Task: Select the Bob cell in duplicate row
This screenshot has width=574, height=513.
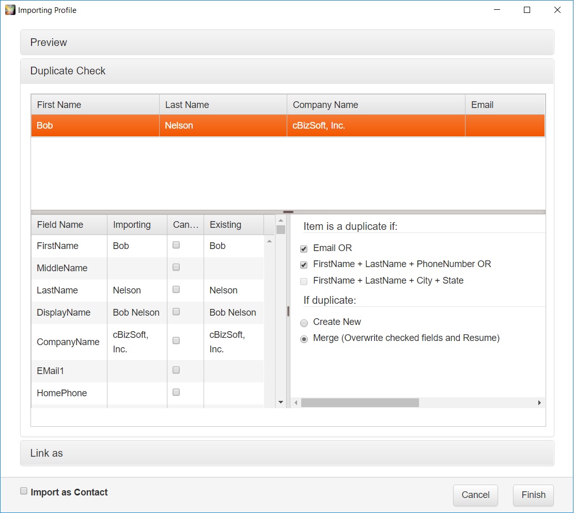Action: click(x=95, y=126)
